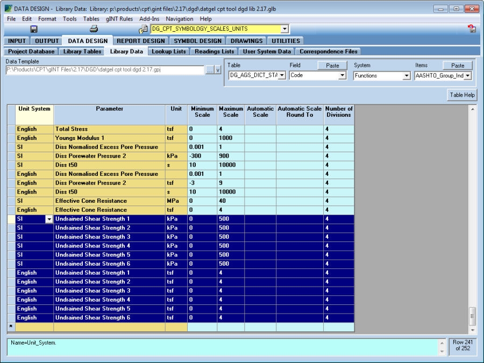The height and width of the screenshot is (363, 484).
Task: Open the gINT Rules menu
Action: point(119,19)
